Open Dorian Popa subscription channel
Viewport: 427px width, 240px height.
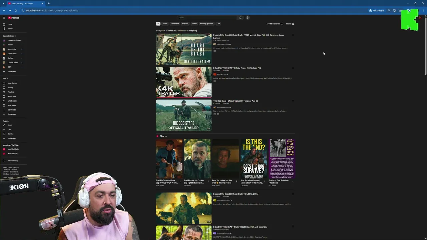coord(13,54)
